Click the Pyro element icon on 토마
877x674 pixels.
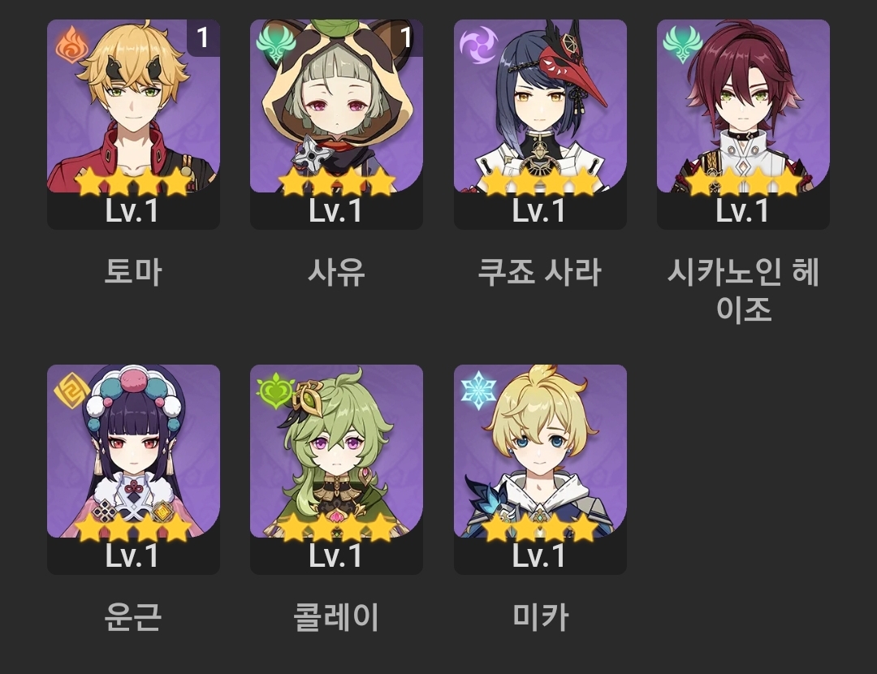click(72, 43)
